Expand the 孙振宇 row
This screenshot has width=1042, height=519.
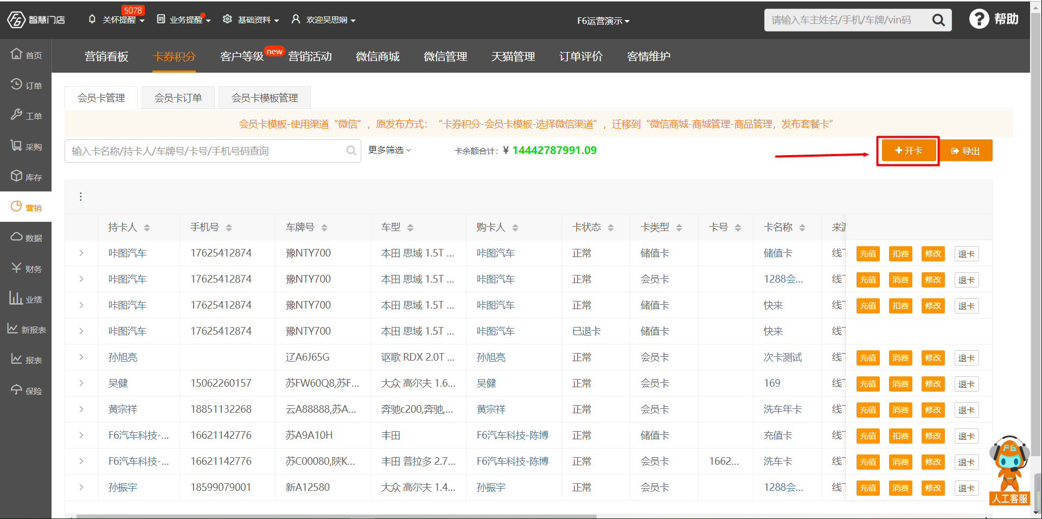coord(81,487)
